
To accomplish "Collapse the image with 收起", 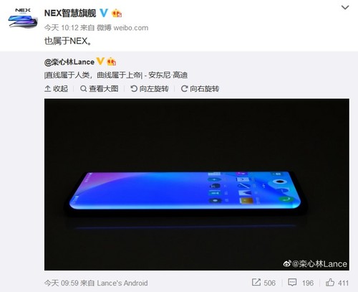I will pyautogui.click(x=57, y=89).
